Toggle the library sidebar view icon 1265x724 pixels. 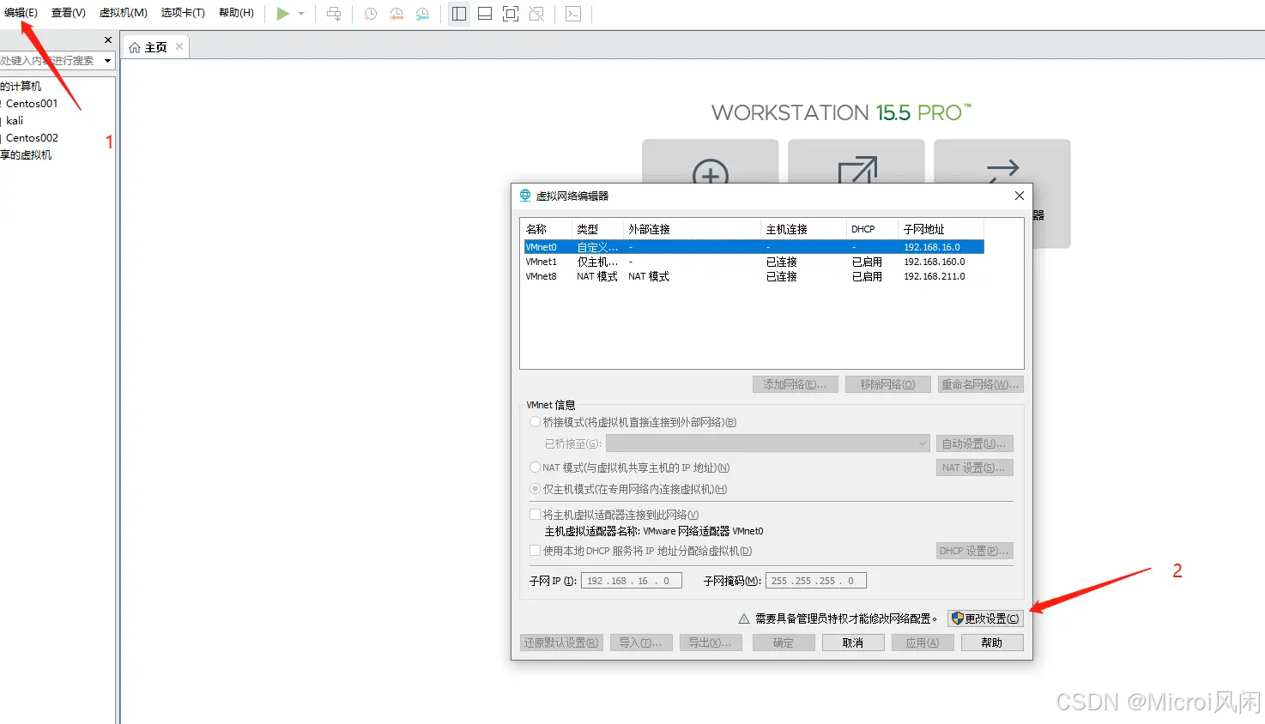(x=459, y=14)
